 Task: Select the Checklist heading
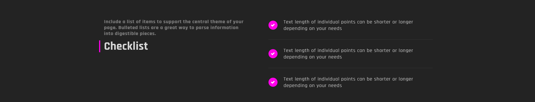click(x=126, y=46)
